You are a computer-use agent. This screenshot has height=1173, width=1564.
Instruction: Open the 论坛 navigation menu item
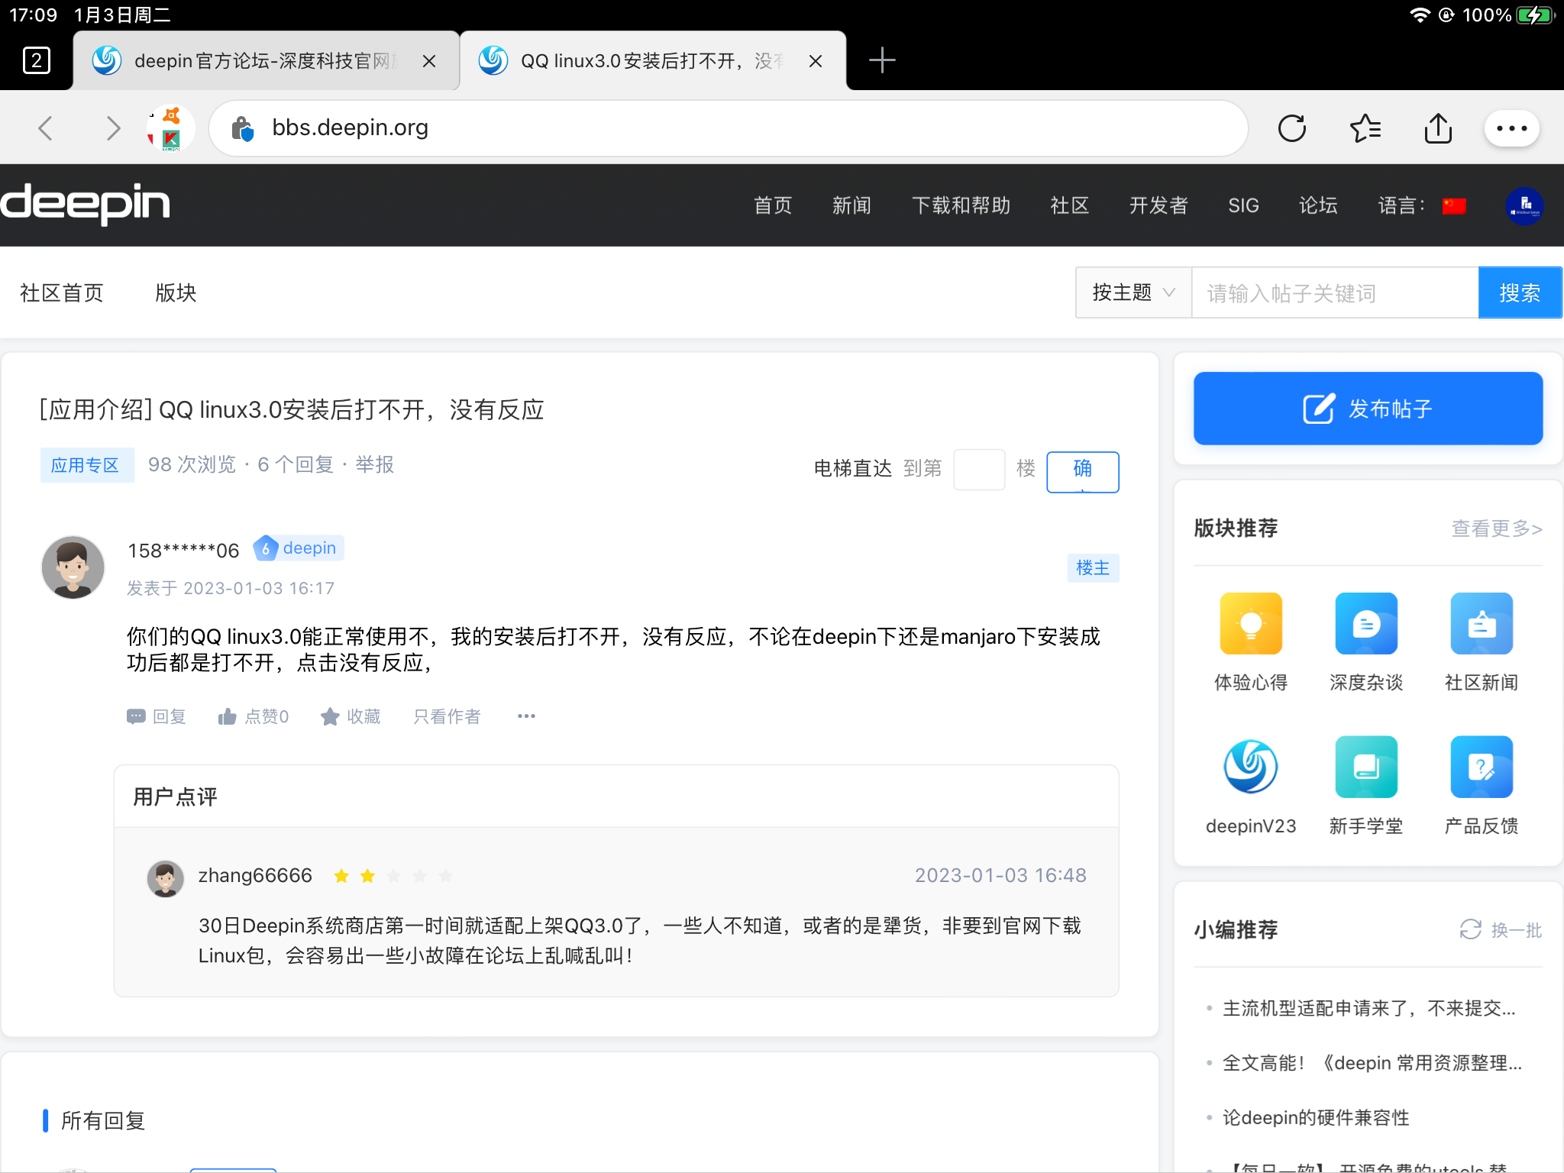click(1319, 205)
